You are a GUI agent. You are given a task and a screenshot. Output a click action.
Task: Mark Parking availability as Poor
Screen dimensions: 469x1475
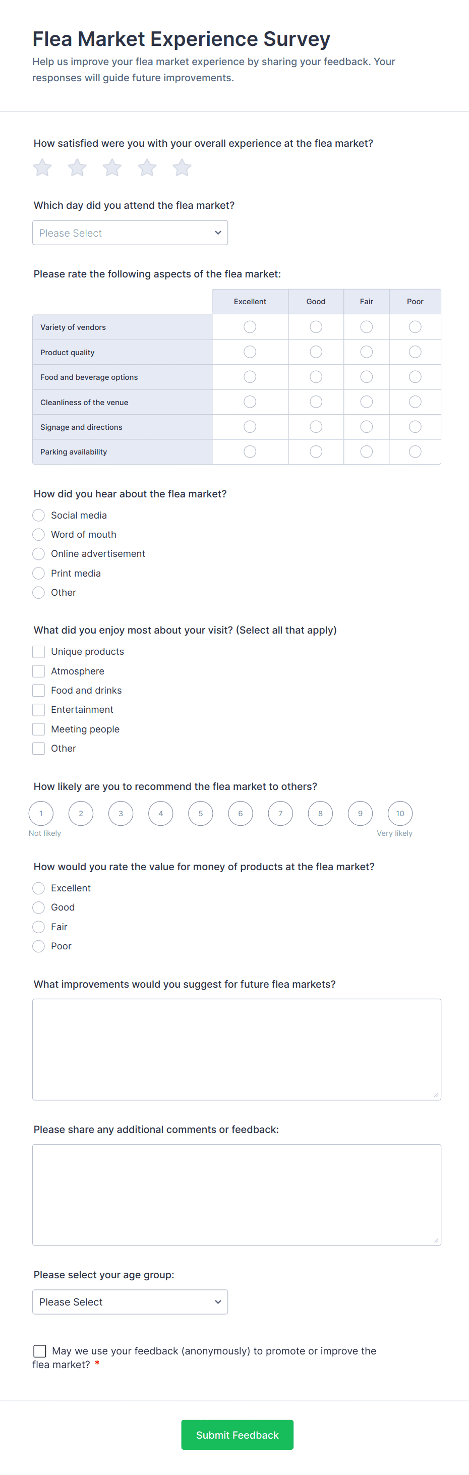tap(415, 452)
